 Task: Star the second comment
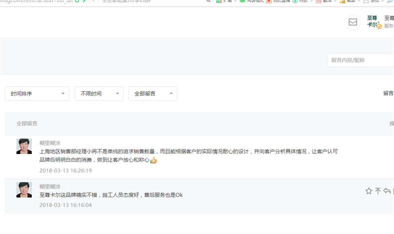pos(369,191)
